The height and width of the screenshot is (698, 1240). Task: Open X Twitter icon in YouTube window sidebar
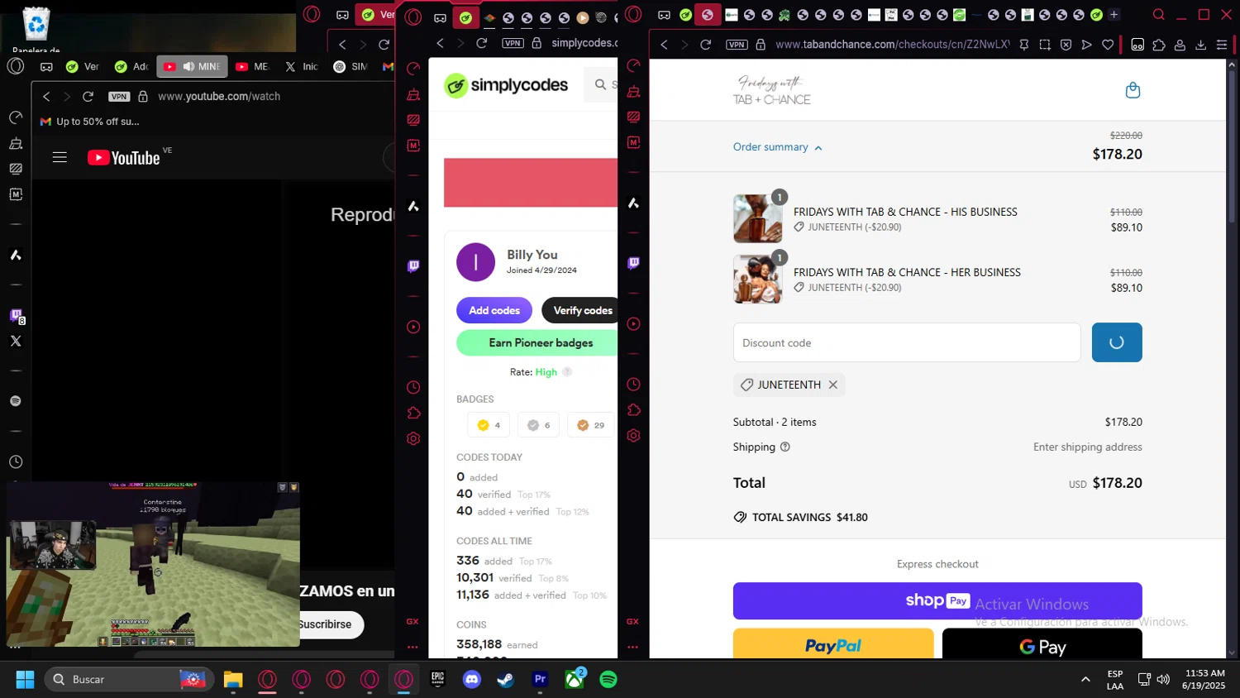tap(16, 341)
